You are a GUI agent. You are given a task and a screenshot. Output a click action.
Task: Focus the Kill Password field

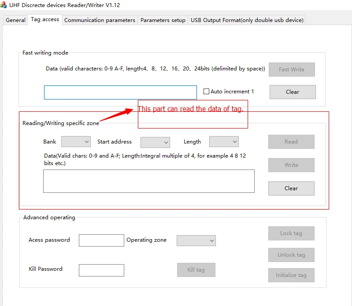(x=101, y=270)
